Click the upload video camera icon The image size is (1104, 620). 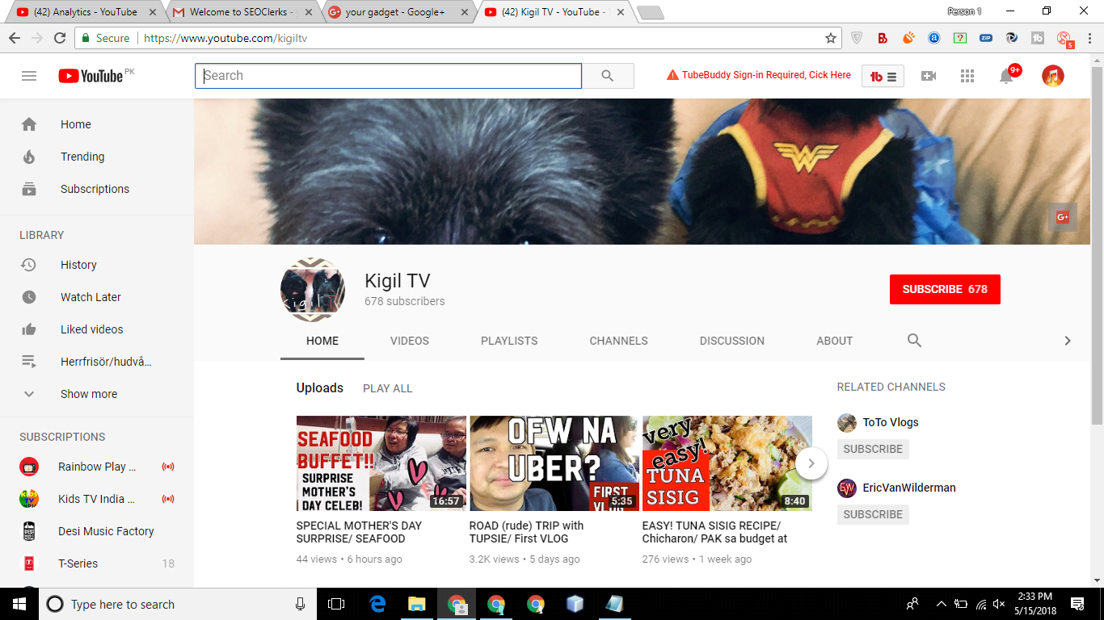pos(929,76)
